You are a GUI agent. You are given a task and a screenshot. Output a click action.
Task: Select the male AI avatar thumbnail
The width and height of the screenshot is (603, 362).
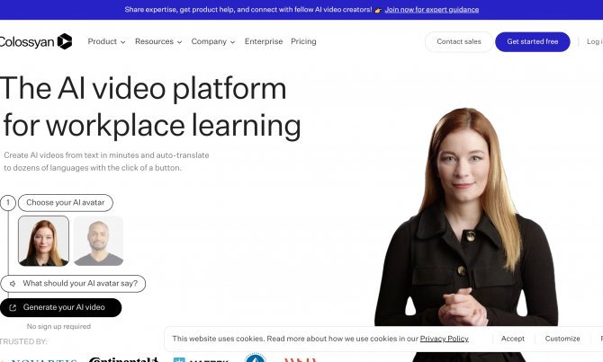tap(98, 241)
